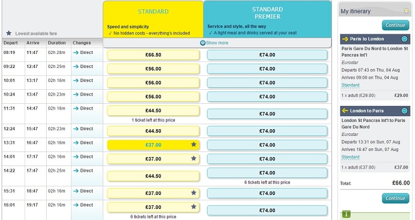
Task: Select the £56.00 Standard fare at 10:01
Action: 153,82
